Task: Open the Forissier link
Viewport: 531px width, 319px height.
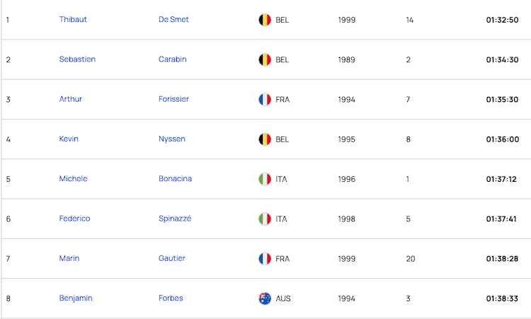Action: pyautogui.click(x=173, y=99)
